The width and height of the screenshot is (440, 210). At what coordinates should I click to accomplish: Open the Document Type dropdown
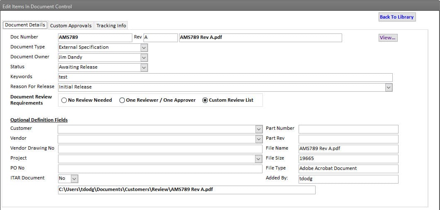(x=144, y=48)
